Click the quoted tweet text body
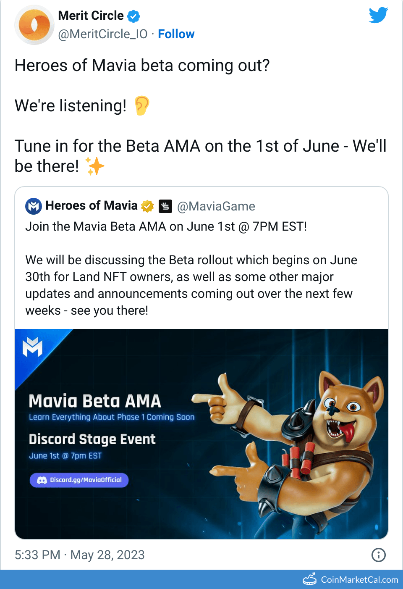 tap(191, 285)
